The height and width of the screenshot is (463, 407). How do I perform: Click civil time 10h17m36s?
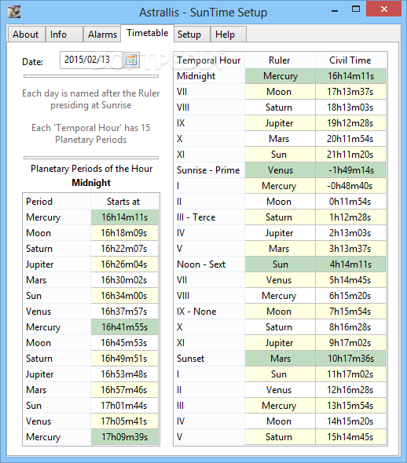(351, 359)
